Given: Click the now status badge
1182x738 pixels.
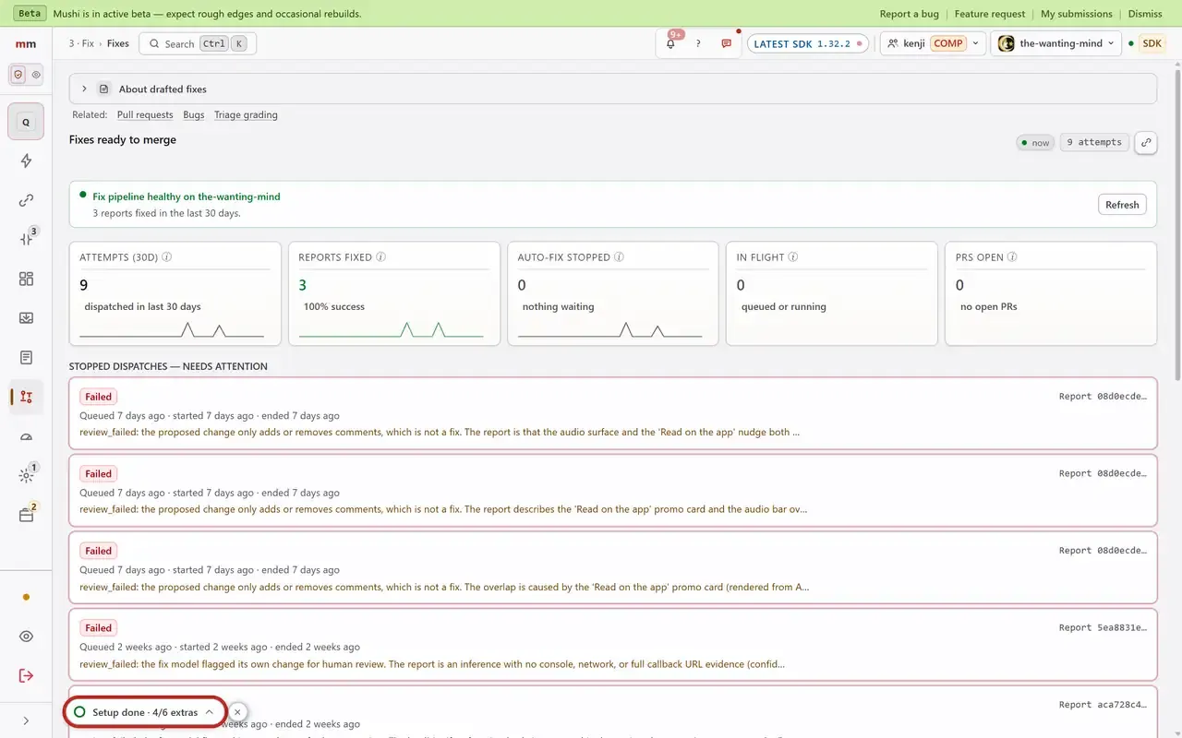Looking at the screenshot, I should pyautogui.click(x=1035, y=142).
